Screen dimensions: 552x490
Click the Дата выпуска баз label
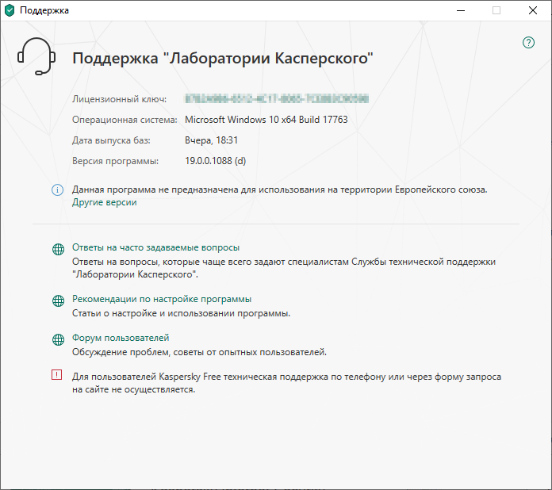(111, 140)
